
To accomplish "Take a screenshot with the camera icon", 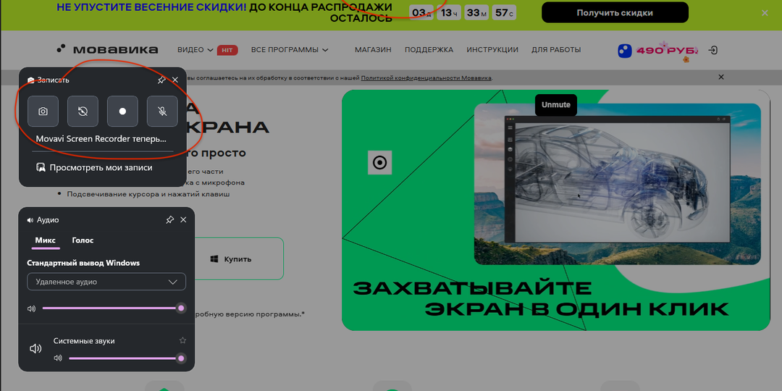I will tap(43, 112).
